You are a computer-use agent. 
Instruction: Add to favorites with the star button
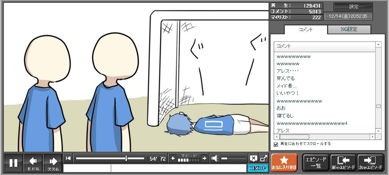284,163
